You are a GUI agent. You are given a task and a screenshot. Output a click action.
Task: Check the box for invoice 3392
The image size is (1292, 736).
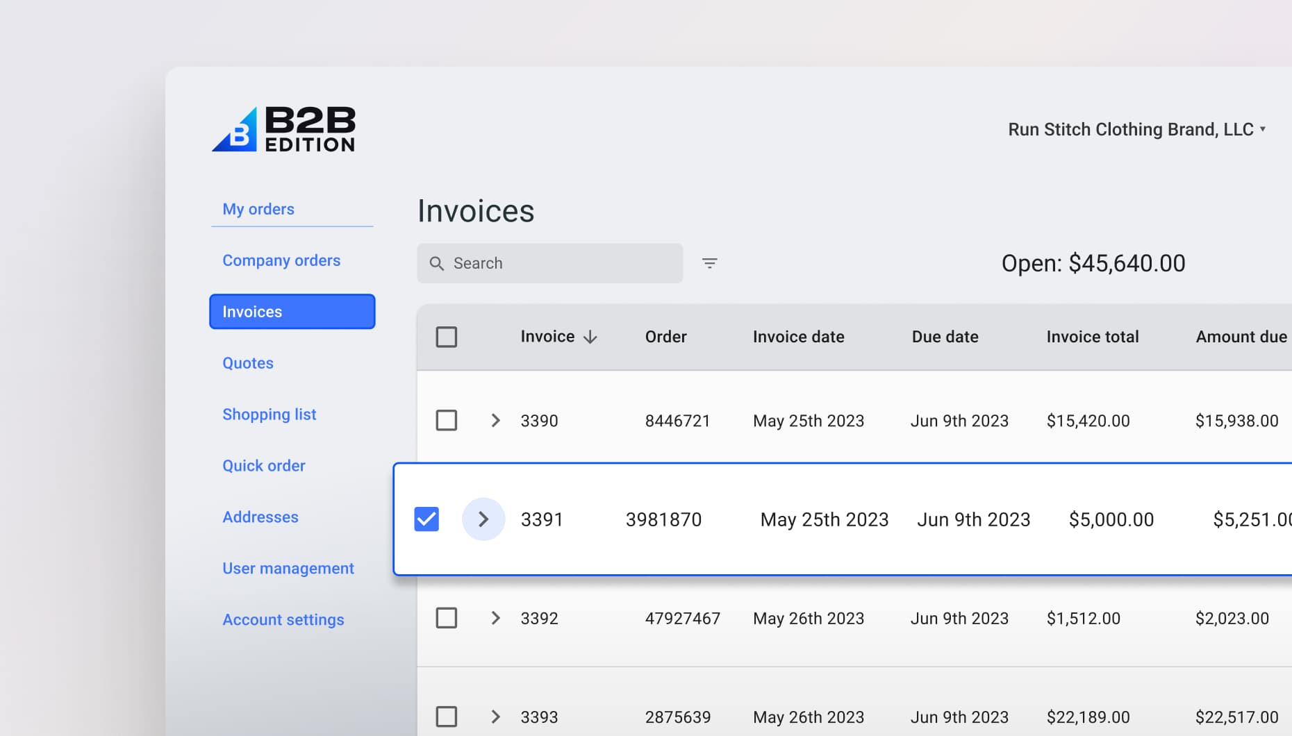[x=446, y=618]
